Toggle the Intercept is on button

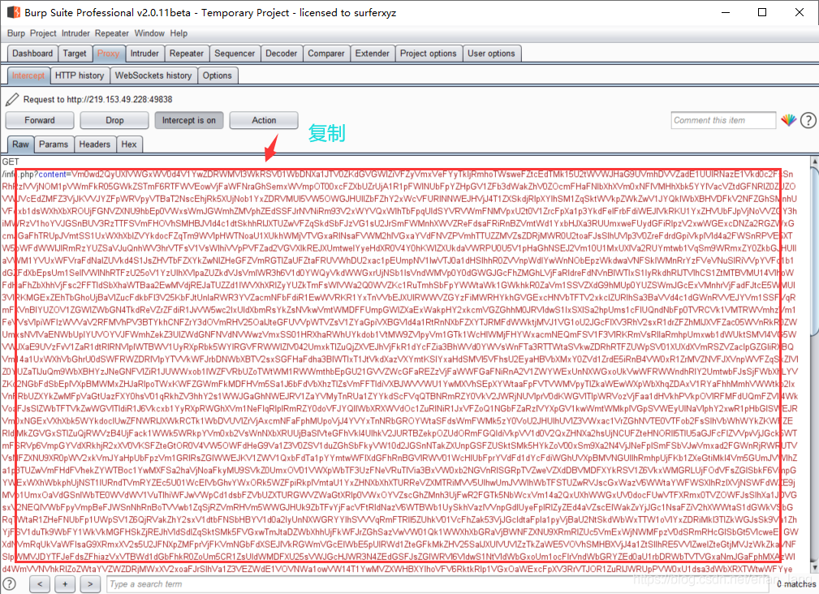click(188, 120)
